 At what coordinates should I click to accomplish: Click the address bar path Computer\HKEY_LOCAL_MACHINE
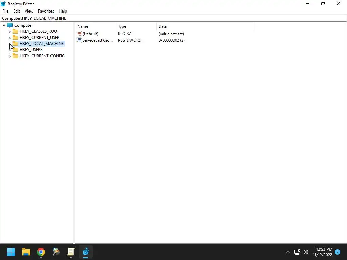coord(34,18)
